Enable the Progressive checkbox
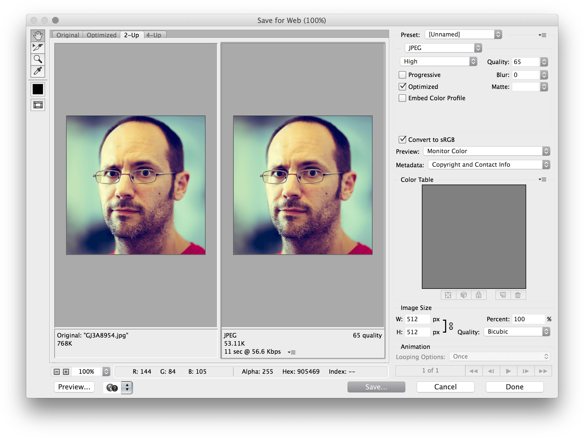 402,75
